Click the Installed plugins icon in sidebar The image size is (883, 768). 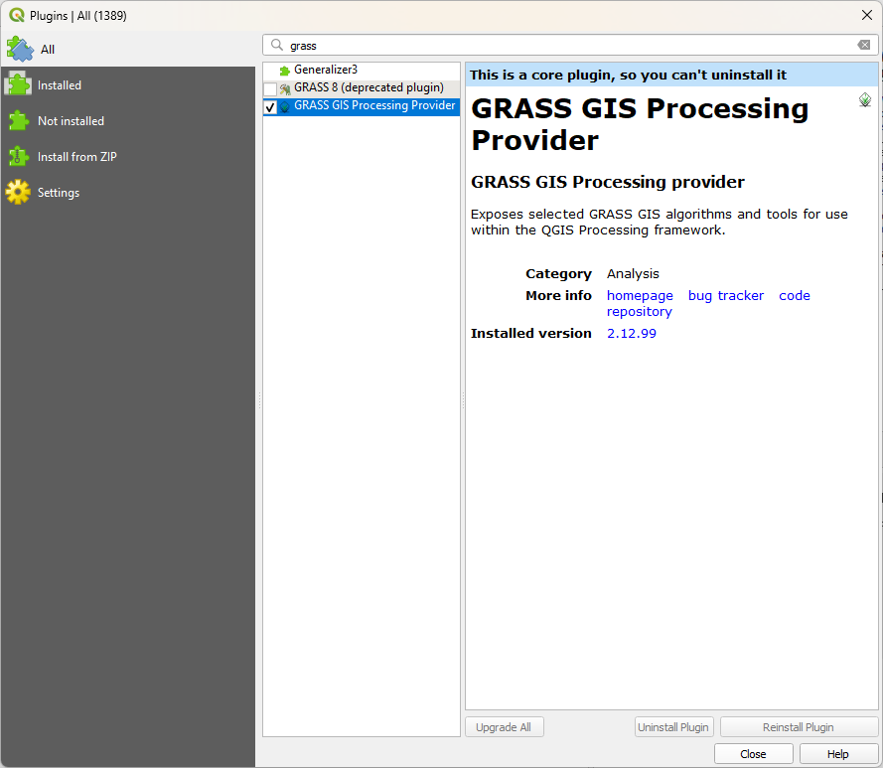pos(18,85)
